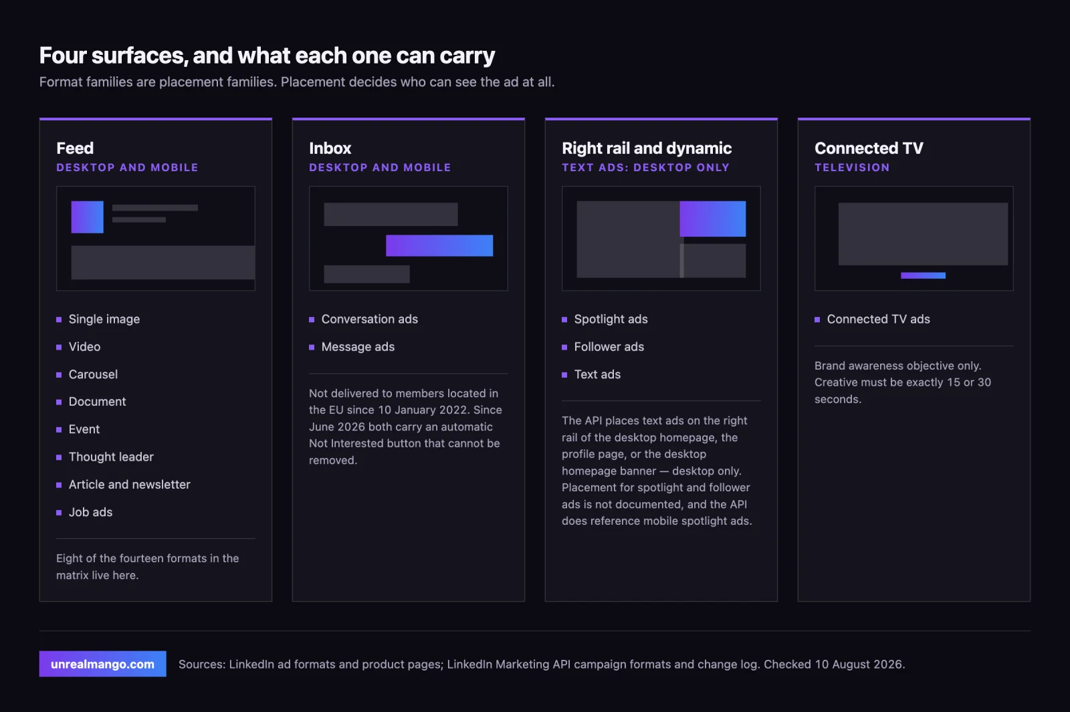This screenshot has height=712, width=1070.
Task: Click 'Job ads' in the Feed list
Action: click(90, 512)
